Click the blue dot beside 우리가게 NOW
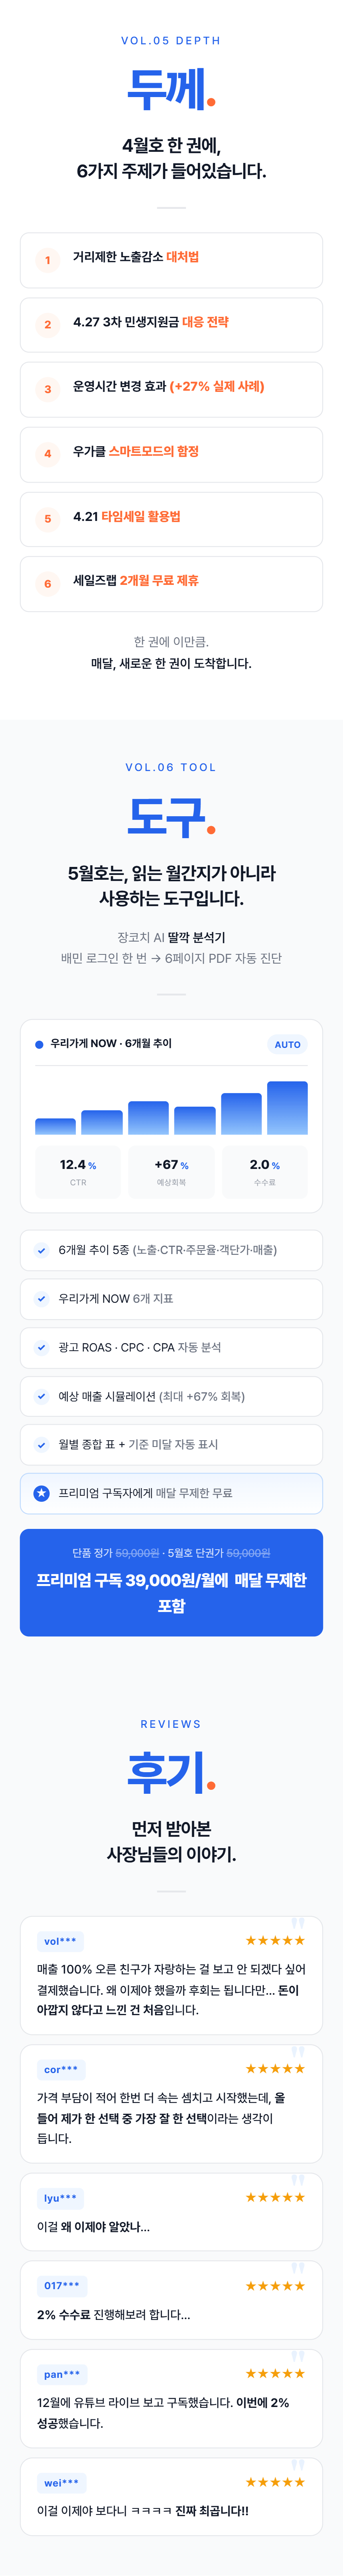The height and width of the screenshot is (2576, 343). 39,1044
